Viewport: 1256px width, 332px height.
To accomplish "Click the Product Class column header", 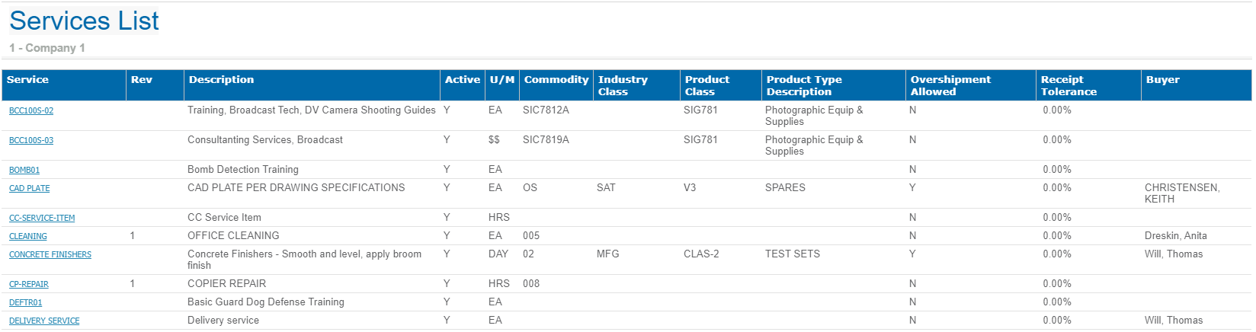I will pyautogui.click(x=706, y=85).
